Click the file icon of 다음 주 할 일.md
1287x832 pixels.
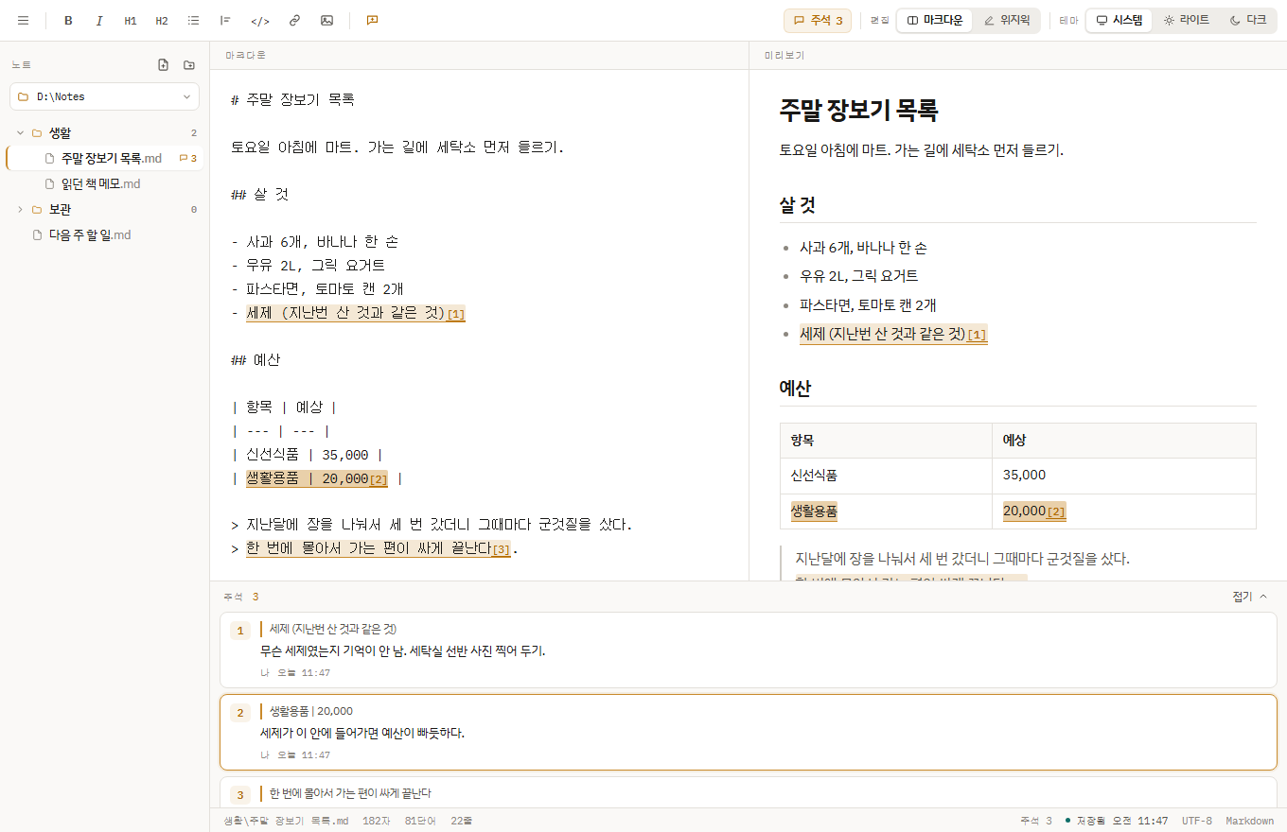pos(37,234)
